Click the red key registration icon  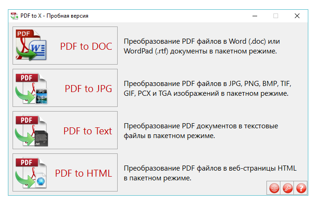coord(288,188)
